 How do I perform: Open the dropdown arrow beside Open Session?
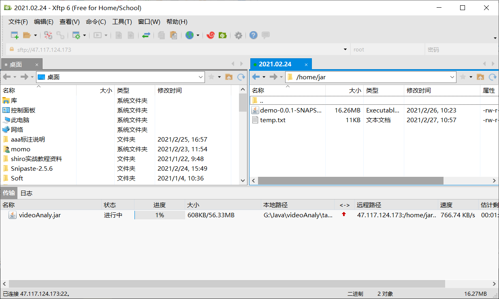click(35, 35)
